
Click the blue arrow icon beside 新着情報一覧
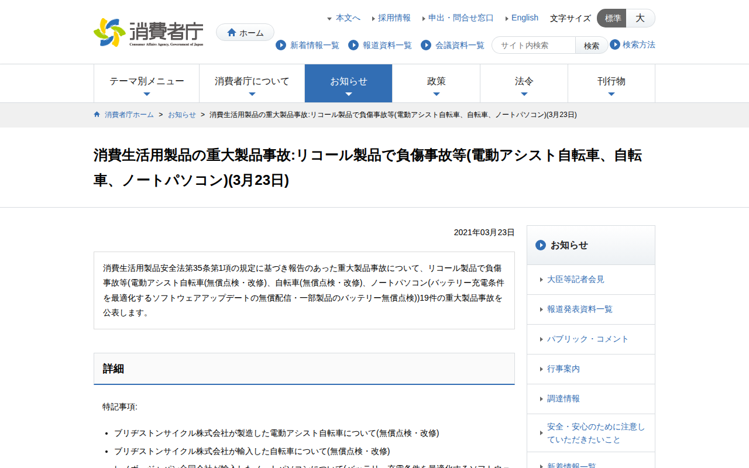coord(281,45)
